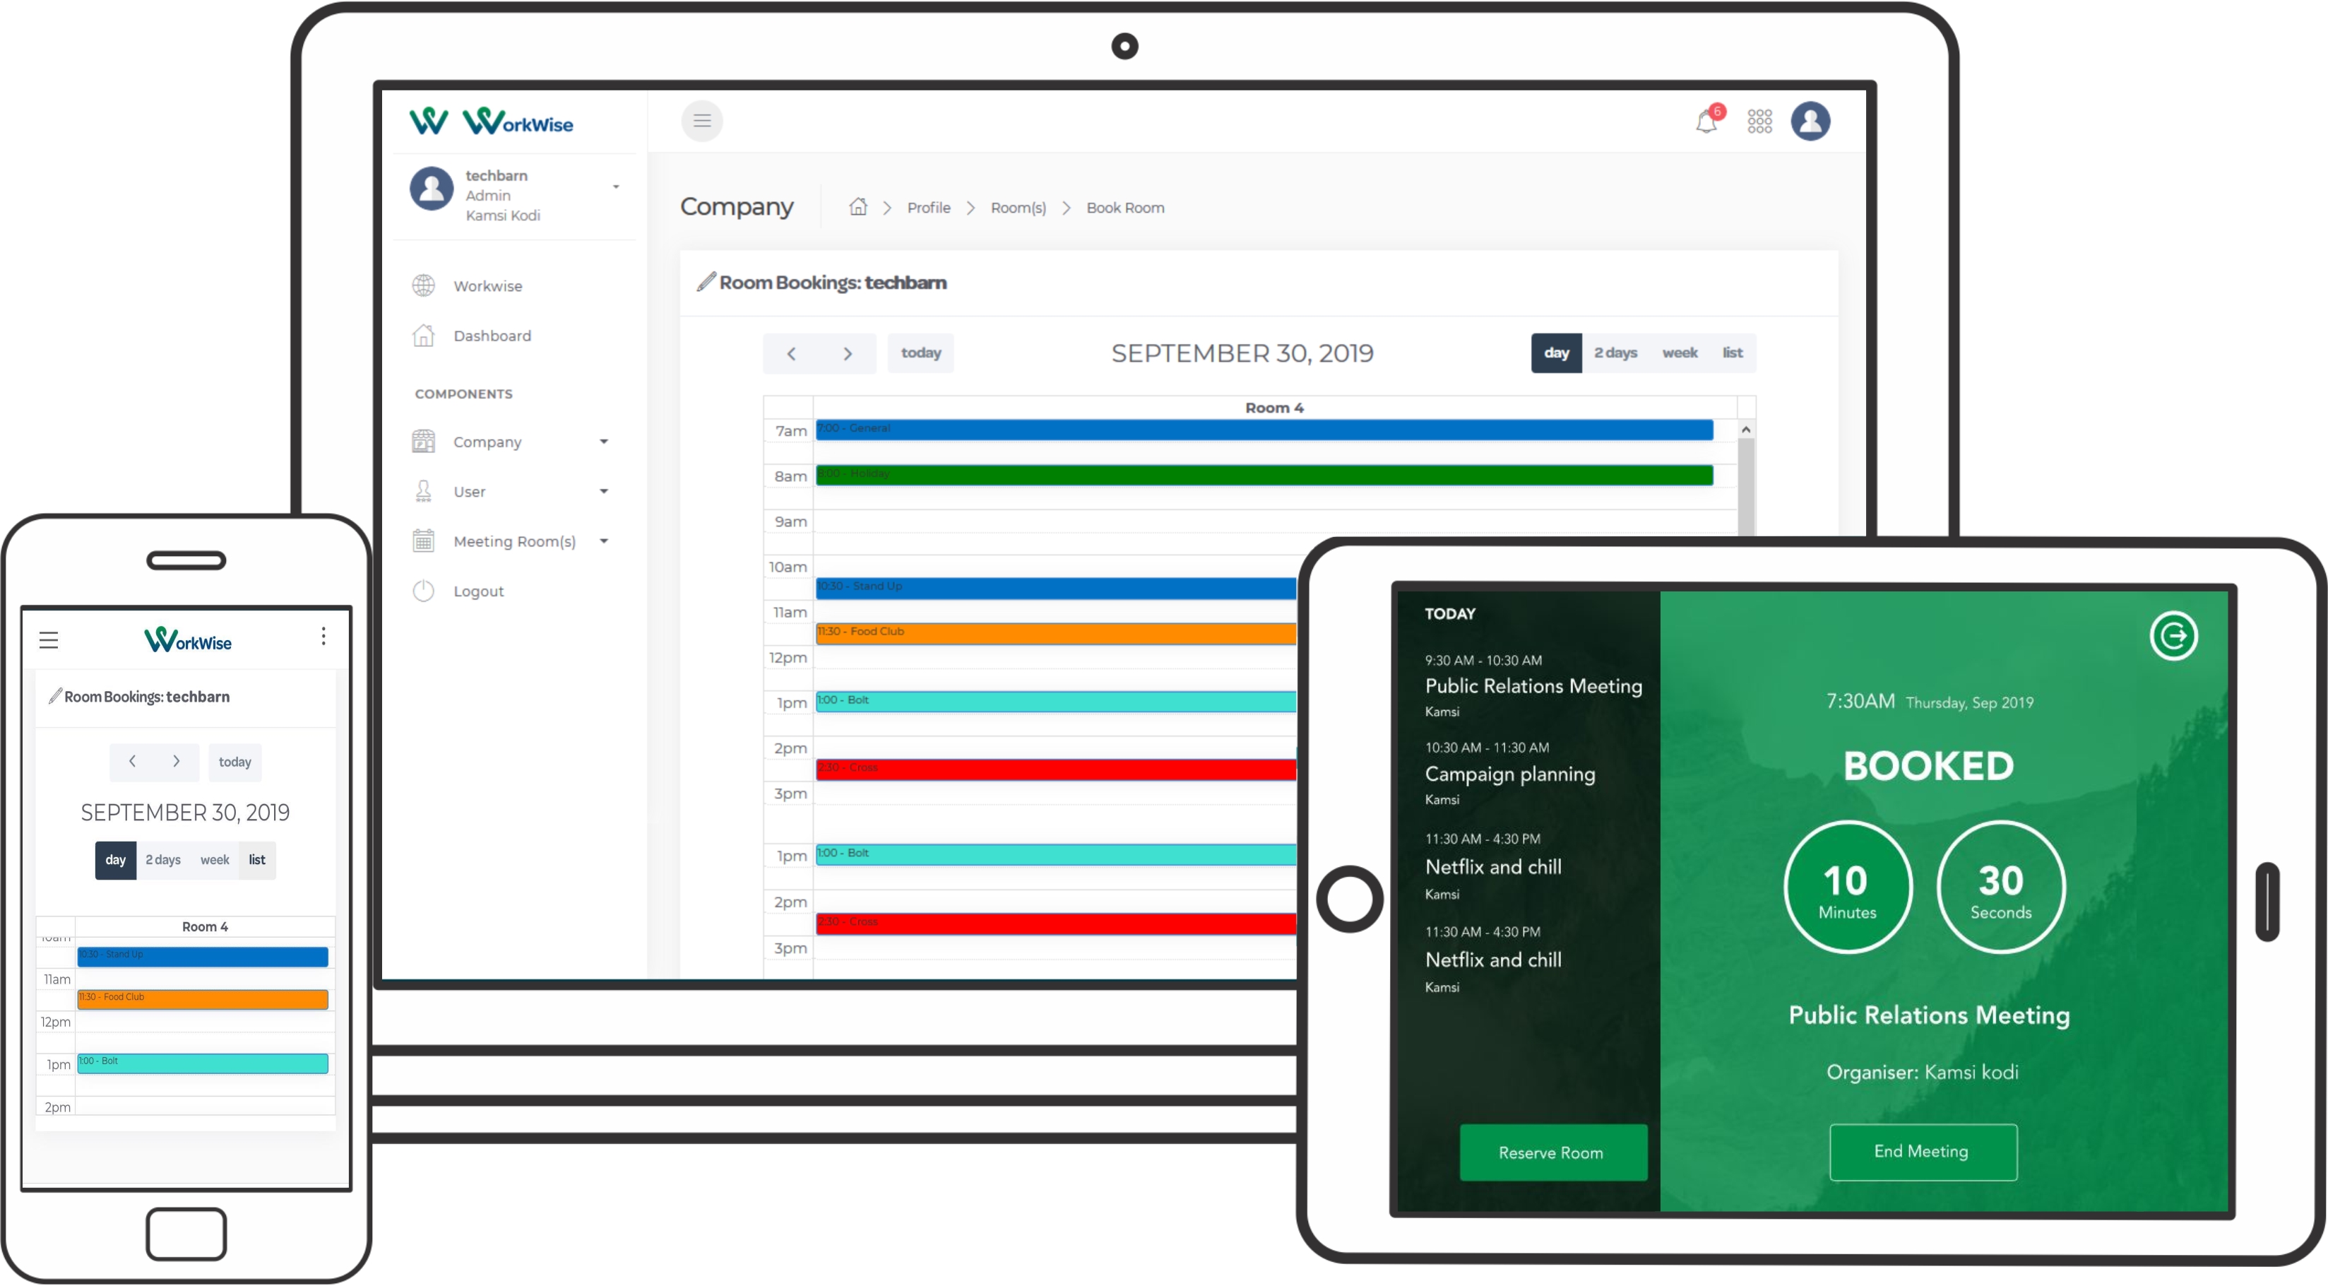Click the red 2:30 Cross event below 2pm
This screenshot has width=2328, height=1286.
click(x=1055, y=769)
